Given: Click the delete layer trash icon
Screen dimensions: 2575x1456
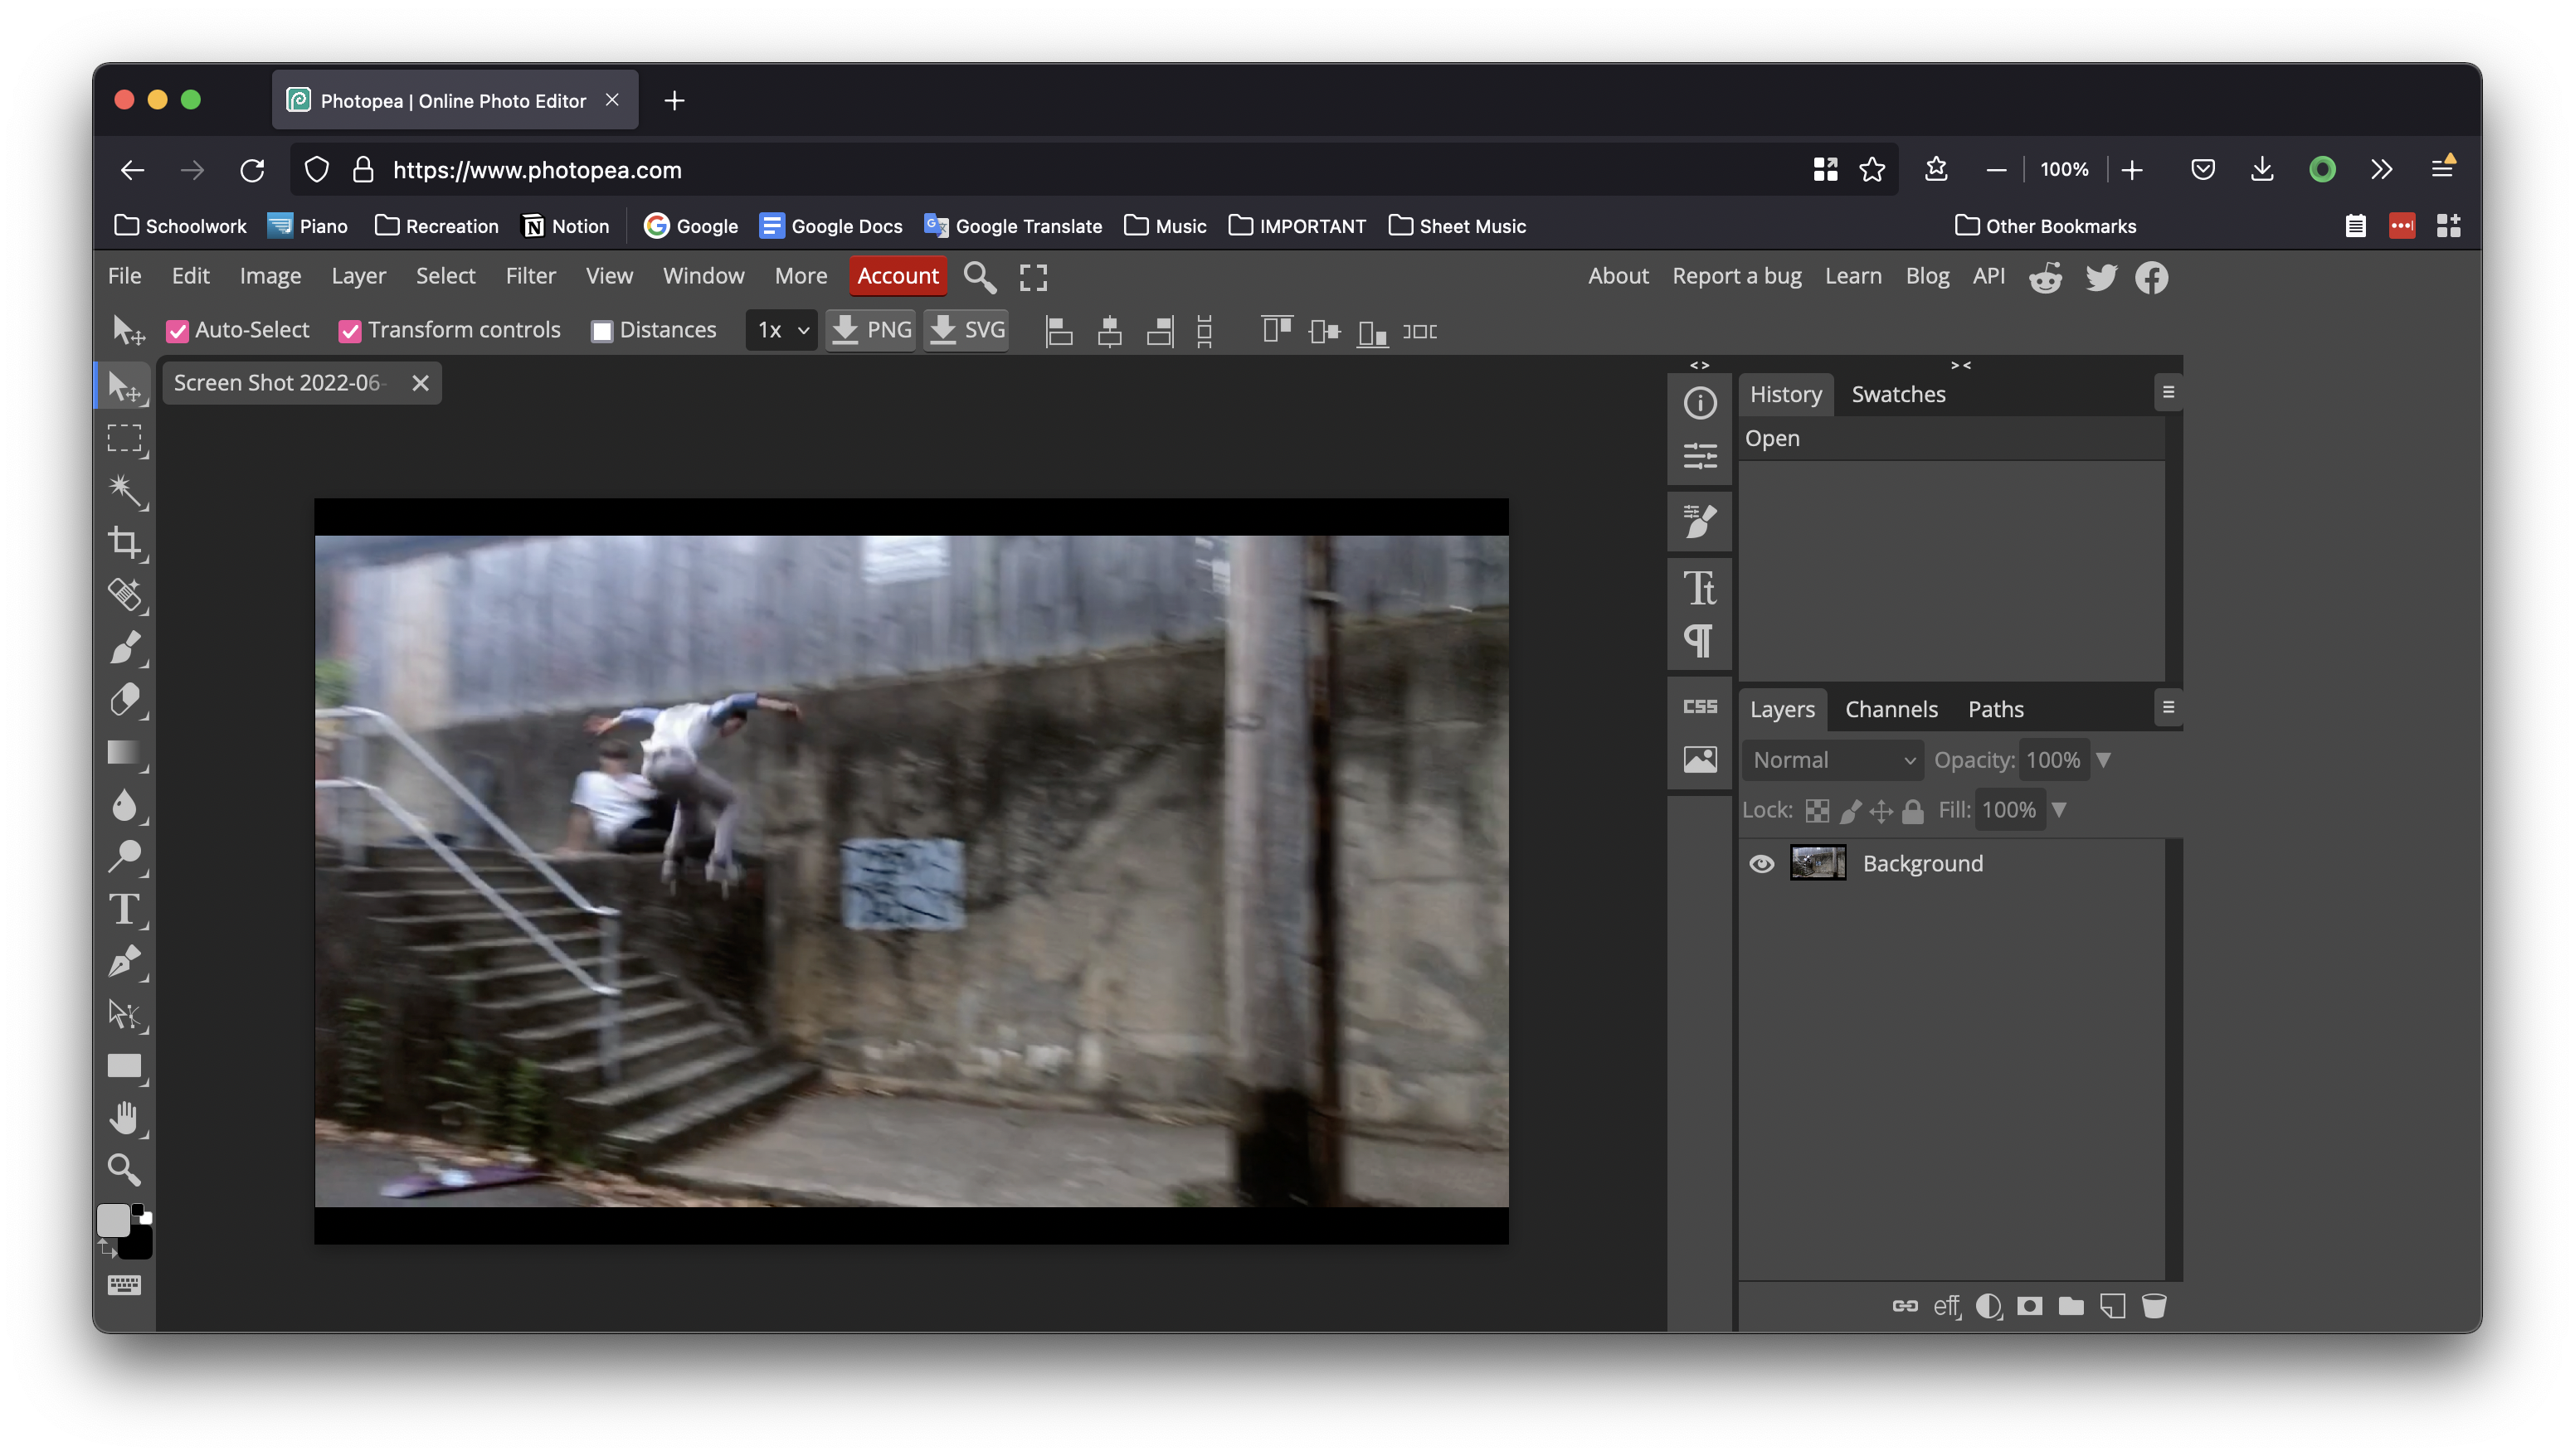Looking at the screenshot, I should pyautogui.click(x=2154, y=1305).
